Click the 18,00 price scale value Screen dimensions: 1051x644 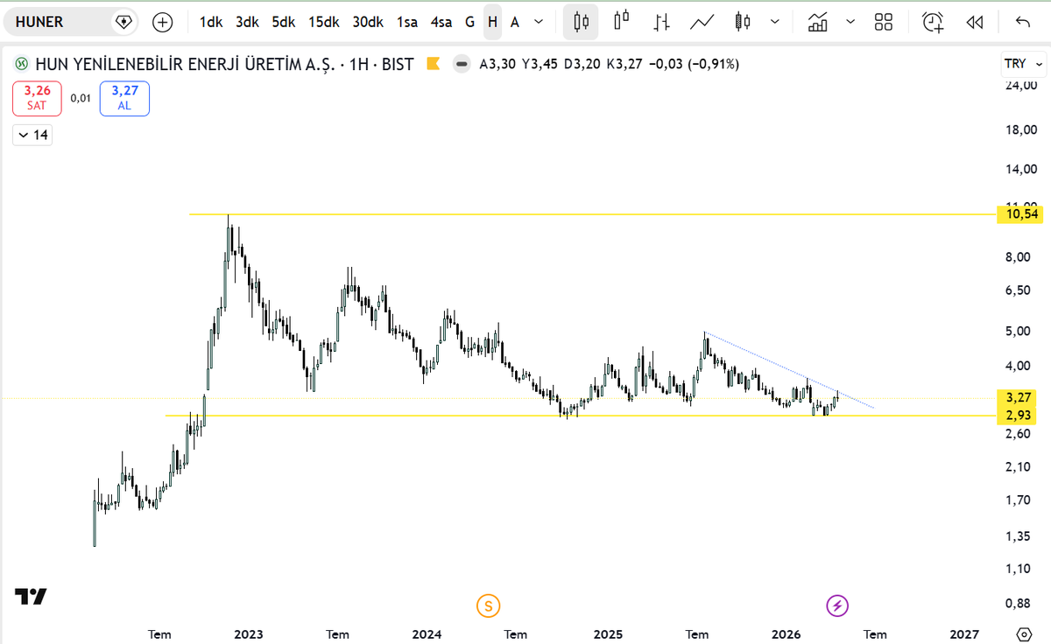coord(1021,130)
